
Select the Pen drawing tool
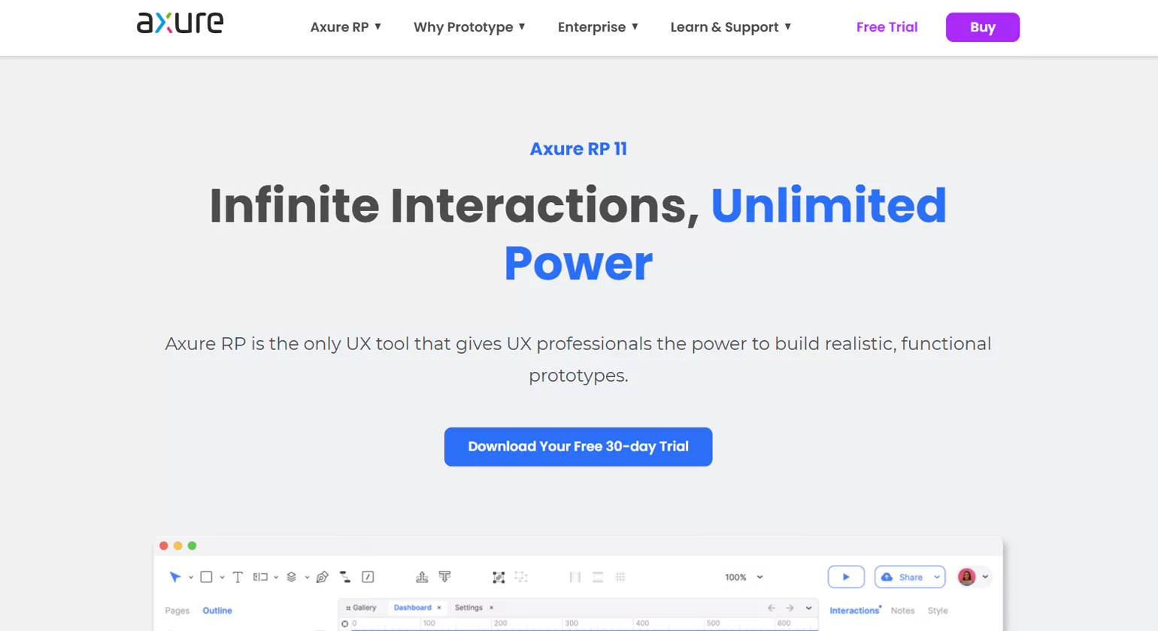322,577
